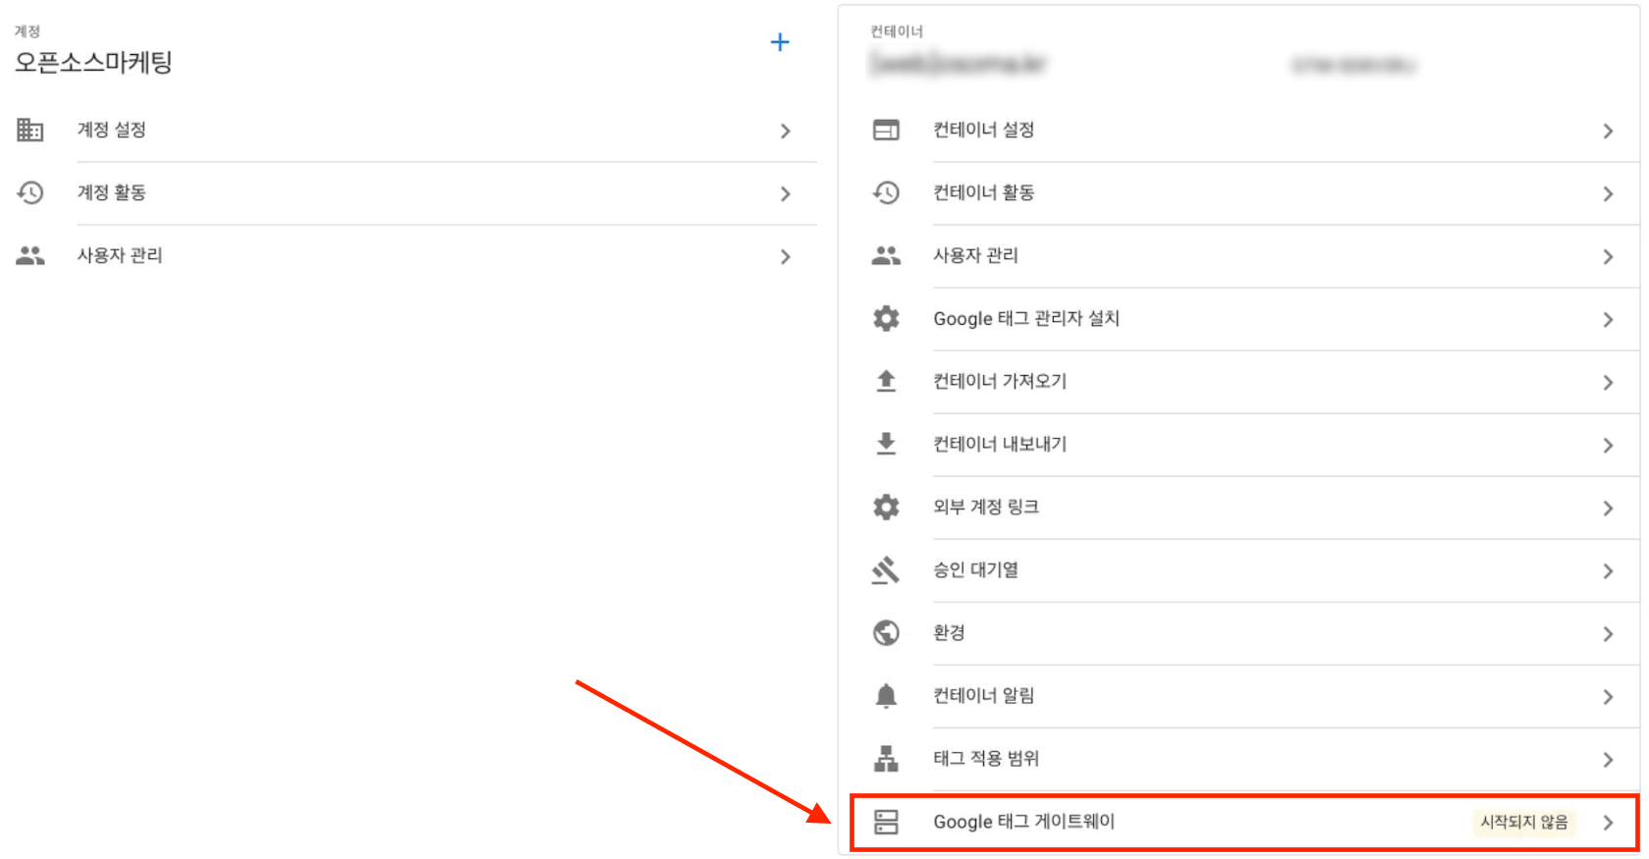Click the chevron in the container's 사용자 관리 row
This screenshot has height=859, width=1649.
point(1608,256)
